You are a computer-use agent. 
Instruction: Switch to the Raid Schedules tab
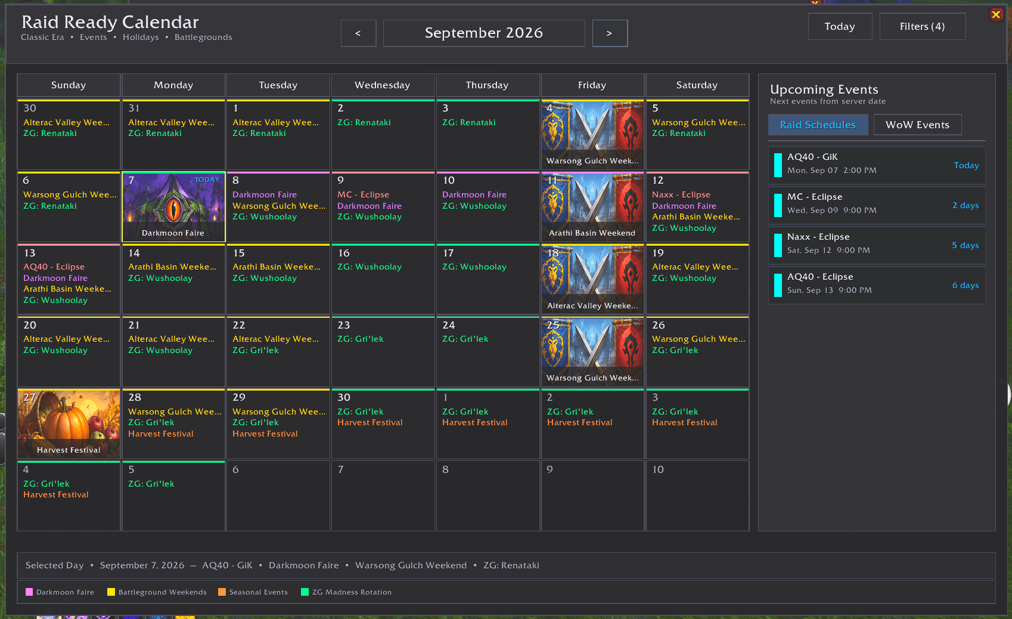[818, 125]
